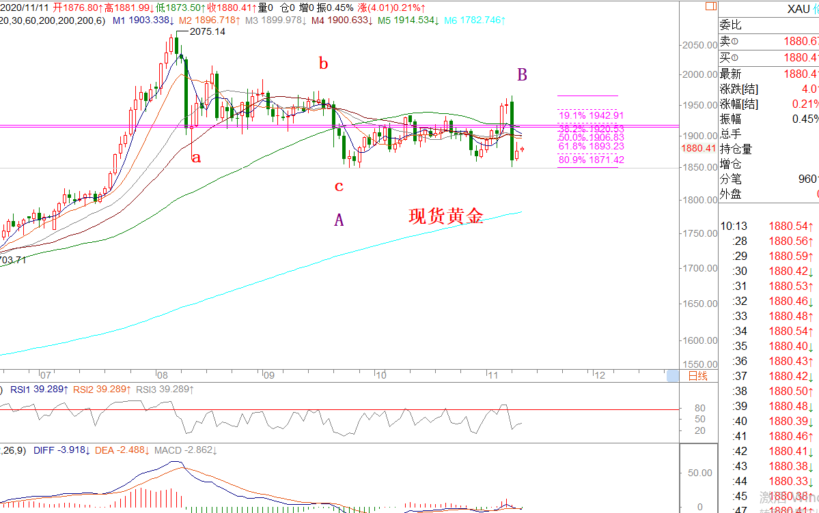Toggle the orange side-panel layout icon
Image resolution: width=819 pixels, height=513 pixels.
pos(710,7)
